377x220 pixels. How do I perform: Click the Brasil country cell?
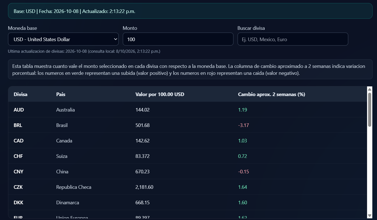pyautogui.click(x=62, y=125)
